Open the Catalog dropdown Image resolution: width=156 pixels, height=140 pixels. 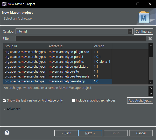click(x=130, y=32)
